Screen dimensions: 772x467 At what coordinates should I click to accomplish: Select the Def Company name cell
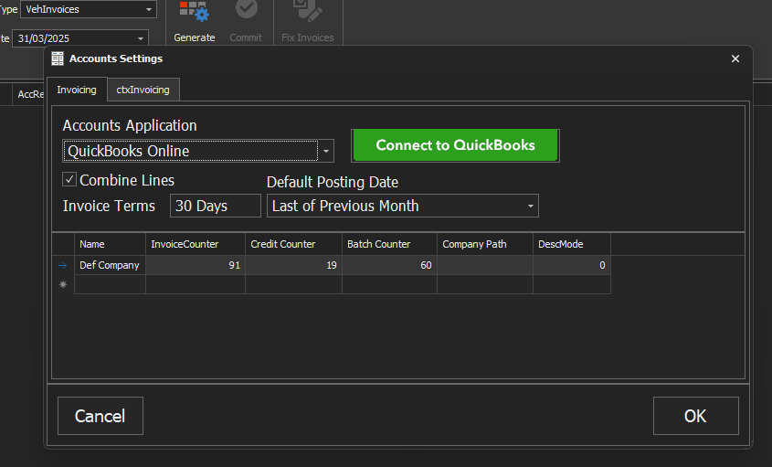click(110, 265)
